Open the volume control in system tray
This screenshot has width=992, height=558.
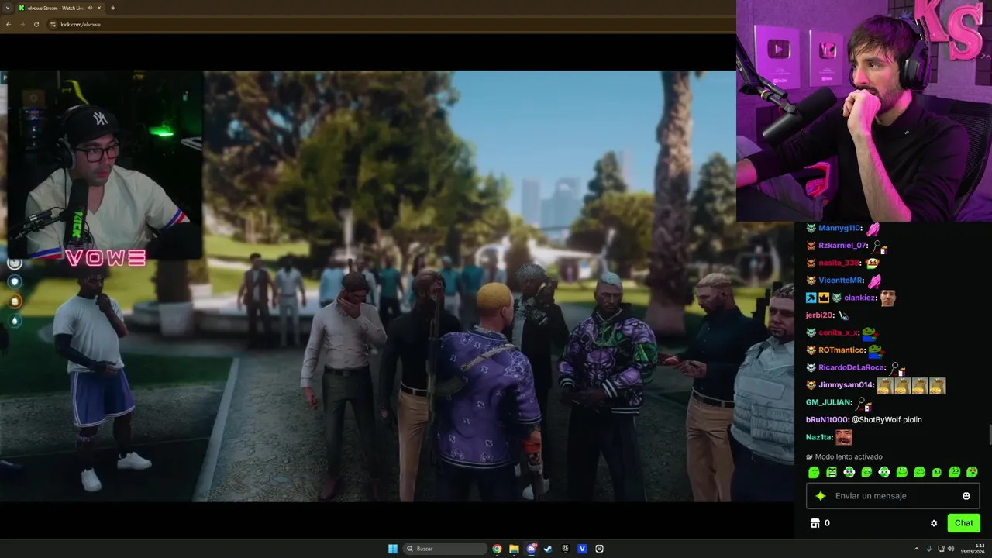point(952,549)
